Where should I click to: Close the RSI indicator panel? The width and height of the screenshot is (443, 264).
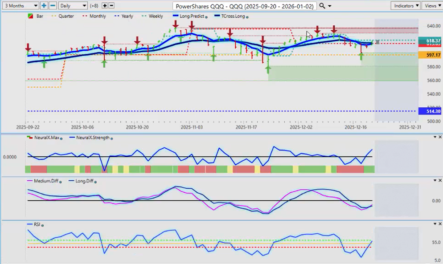click(440, 223)
